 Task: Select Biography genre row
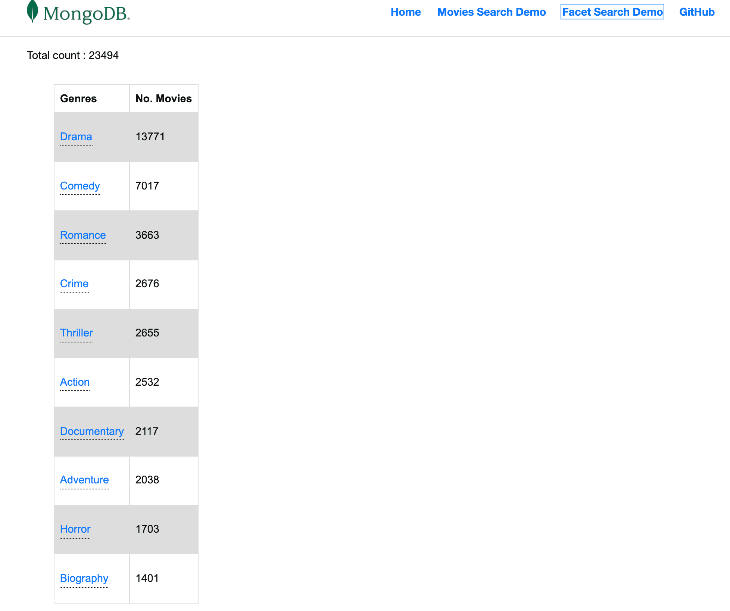(125, 578)
